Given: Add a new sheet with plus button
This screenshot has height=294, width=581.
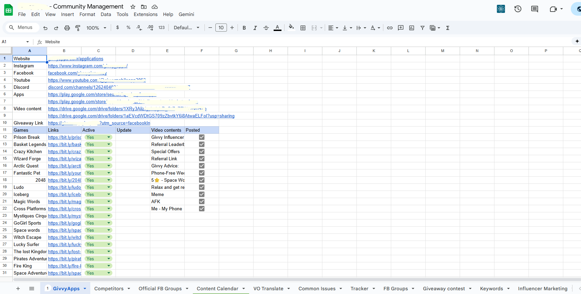Looking at the screenshot, I should click(18, 289).
